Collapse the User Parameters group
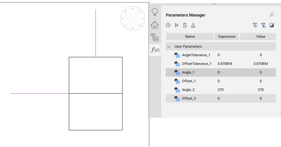Image resolution: width=281 pixels, height=147 pixels. 169,47
